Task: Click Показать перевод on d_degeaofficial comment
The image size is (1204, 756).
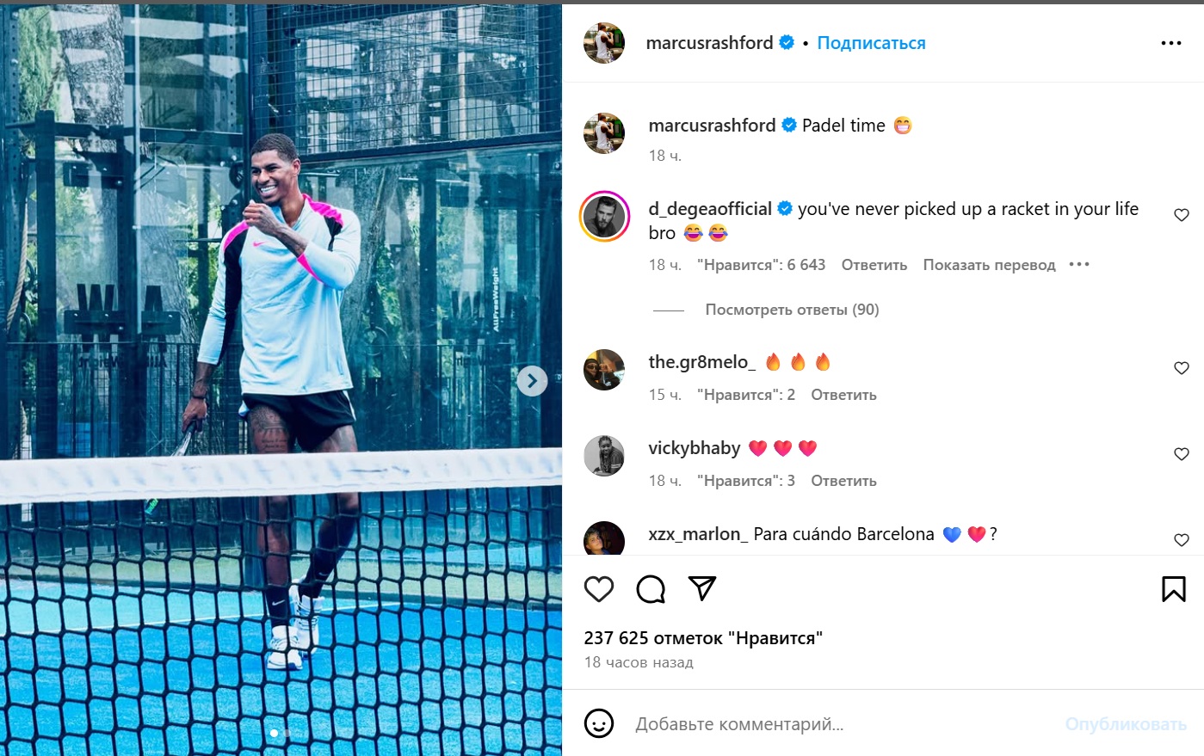Action: pyautogui.click(x=989, y=265)
